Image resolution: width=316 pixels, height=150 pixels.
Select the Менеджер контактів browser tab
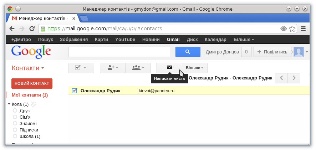click(42, 19)
